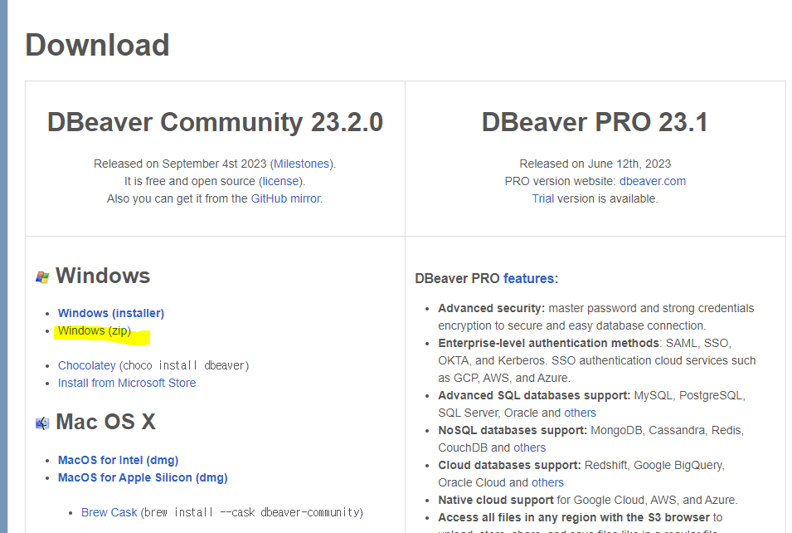Click 'Enterprise-level authentication methods' text
Viewport: 792px width, 533px height.
coord(548,344)
